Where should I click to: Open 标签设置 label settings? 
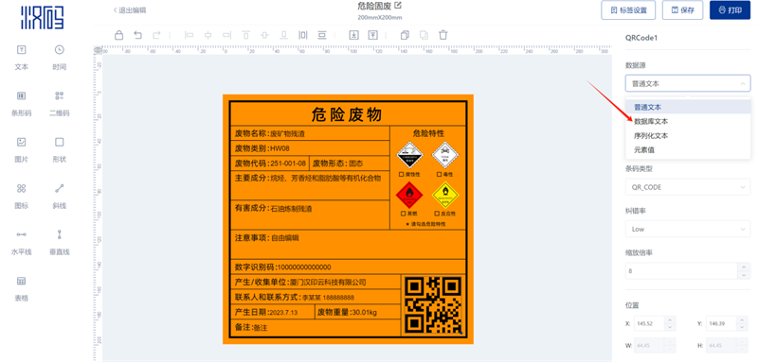pos(628,10)
